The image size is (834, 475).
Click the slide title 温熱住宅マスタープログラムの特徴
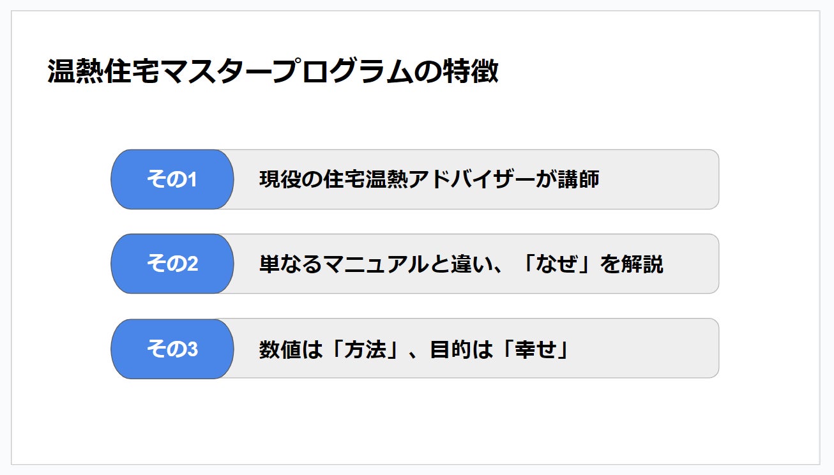(273, 72)
